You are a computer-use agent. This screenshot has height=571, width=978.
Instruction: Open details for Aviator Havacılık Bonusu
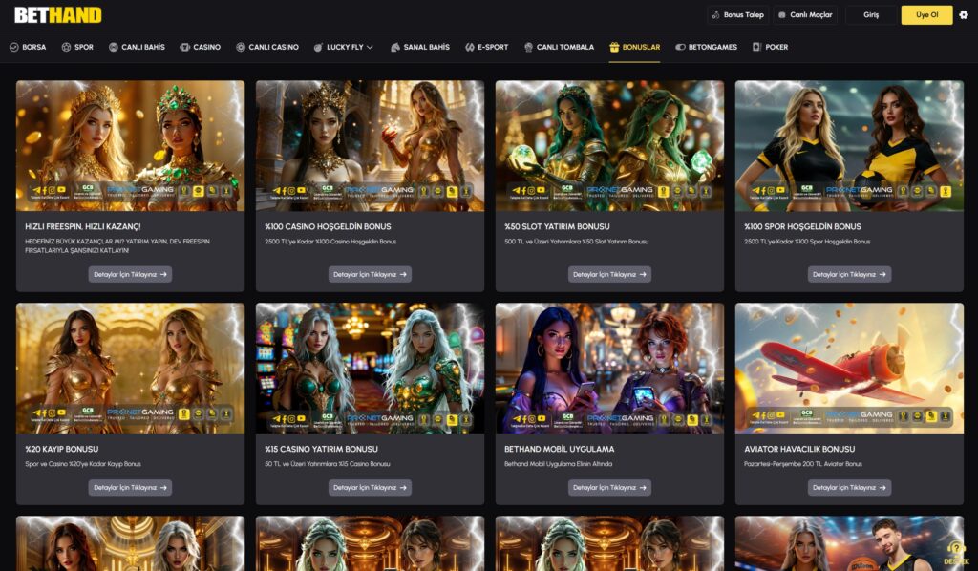coord(849,488)
